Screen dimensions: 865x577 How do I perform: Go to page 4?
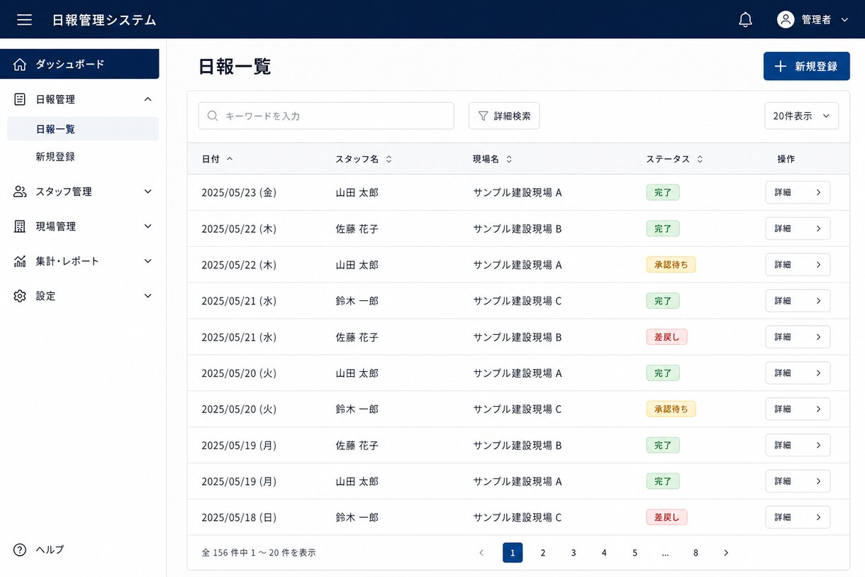(604, 553)
